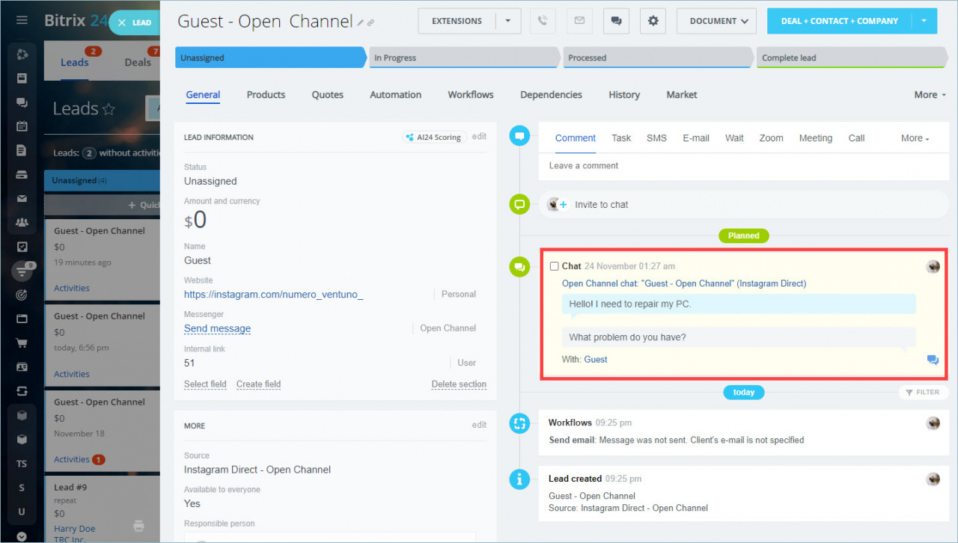
Task: Open the Market tab
Action: coord(682,95)
